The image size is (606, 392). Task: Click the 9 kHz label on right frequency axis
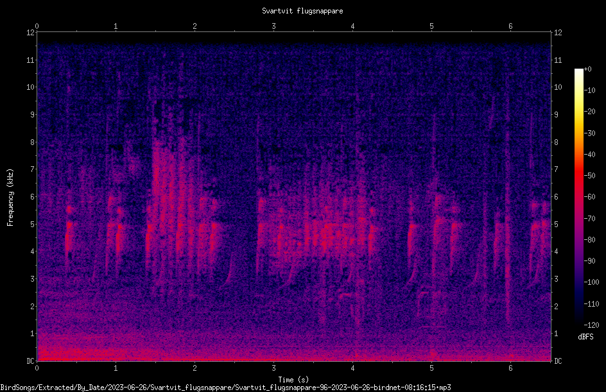[x=556, y=115]
